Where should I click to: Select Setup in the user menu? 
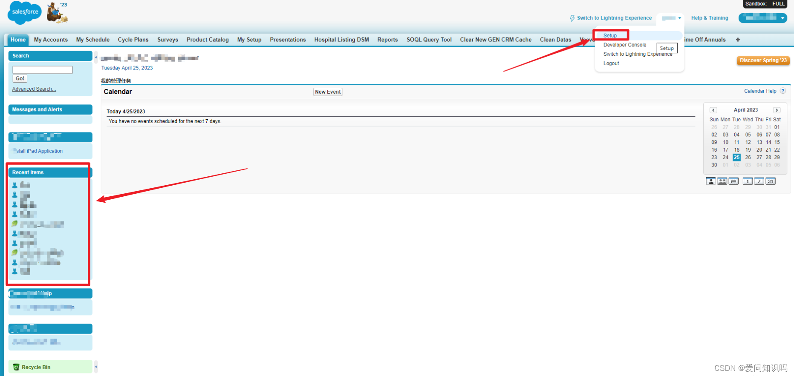tap(610, 35)
